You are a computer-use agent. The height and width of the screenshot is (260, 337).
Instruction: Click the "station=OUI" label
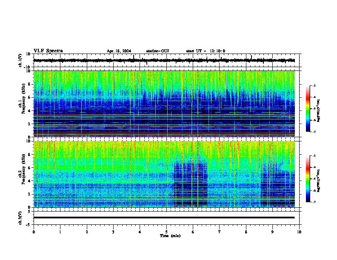pyautogui.click(x=157, y=51)
